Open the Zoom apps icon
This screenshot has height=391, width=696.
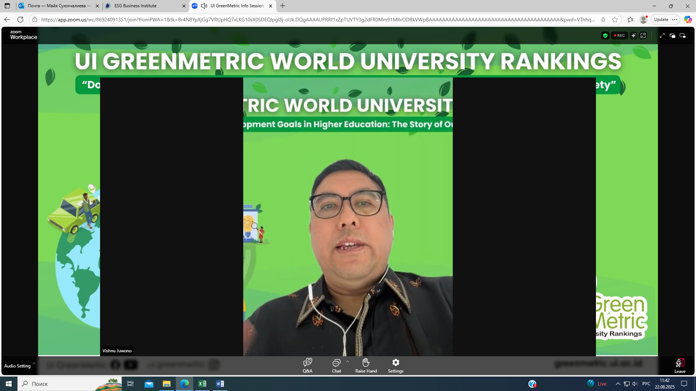[643, 35]
